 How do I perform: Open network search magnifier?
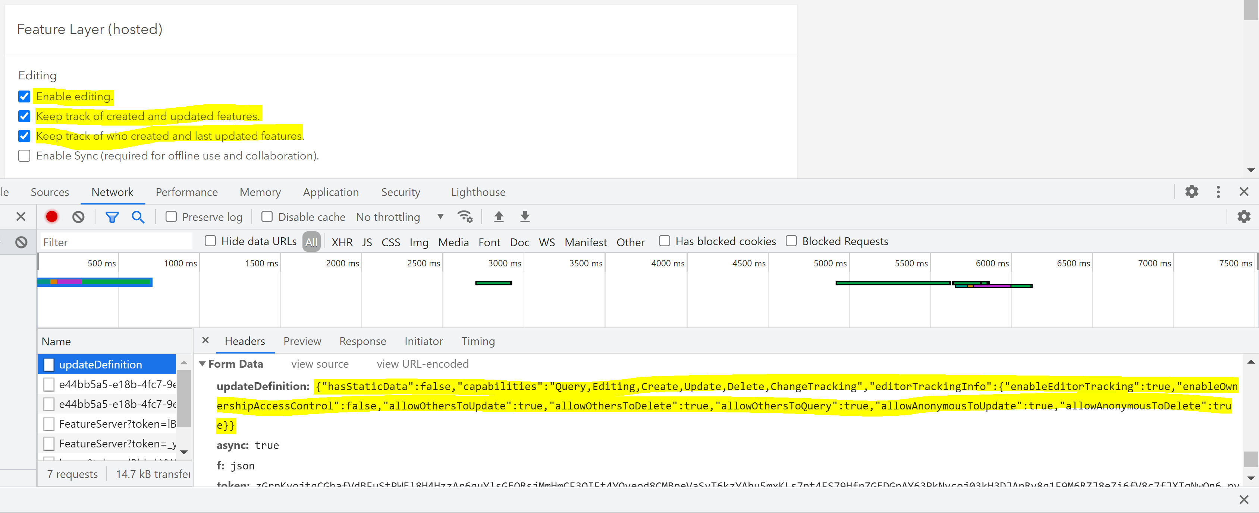tap(138, 217)
